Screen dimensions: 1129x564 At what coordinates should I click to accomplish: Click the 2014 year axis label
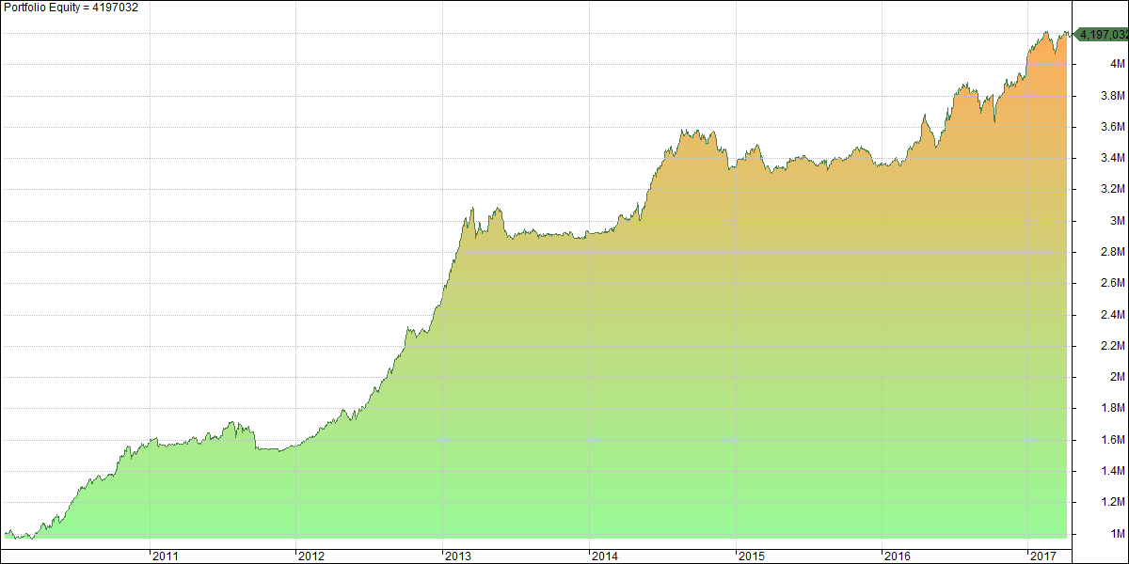tap(605, 556)
